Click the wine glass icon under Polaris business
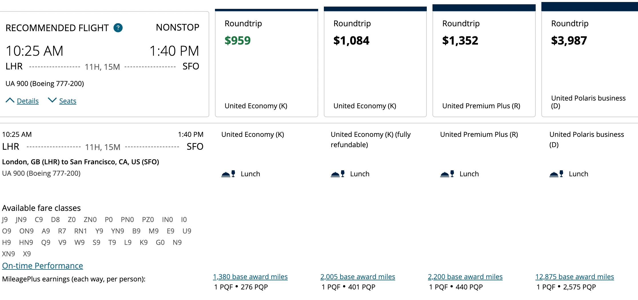This screenshot has width=638, height=300. tap(561, 173)
